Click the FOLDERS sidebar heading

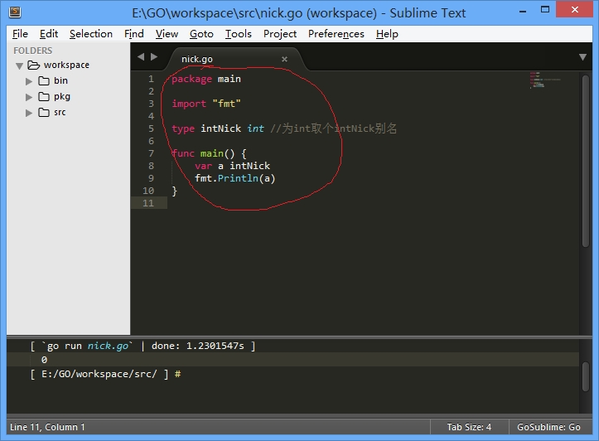tap(33, 51)
